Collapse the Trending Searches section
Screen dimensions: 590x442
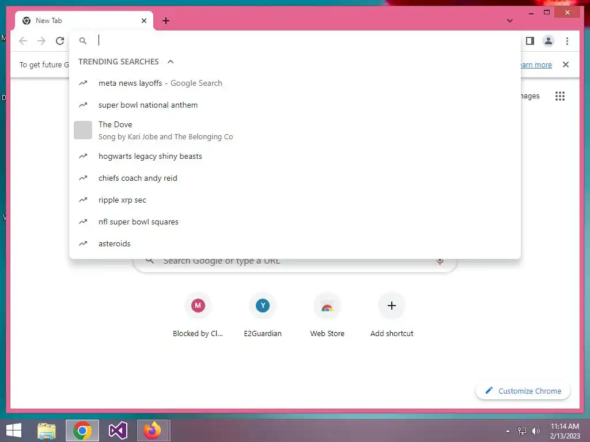click(x=171, y=62)
